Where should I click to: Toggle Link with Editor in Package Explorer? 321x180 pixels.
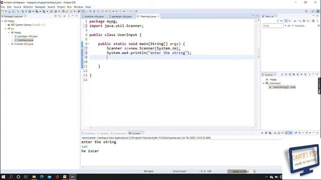click(59, 16)
